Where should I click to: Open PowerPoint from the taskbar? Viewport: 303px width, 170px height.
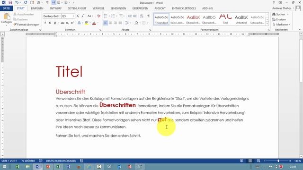click(48, 167)
